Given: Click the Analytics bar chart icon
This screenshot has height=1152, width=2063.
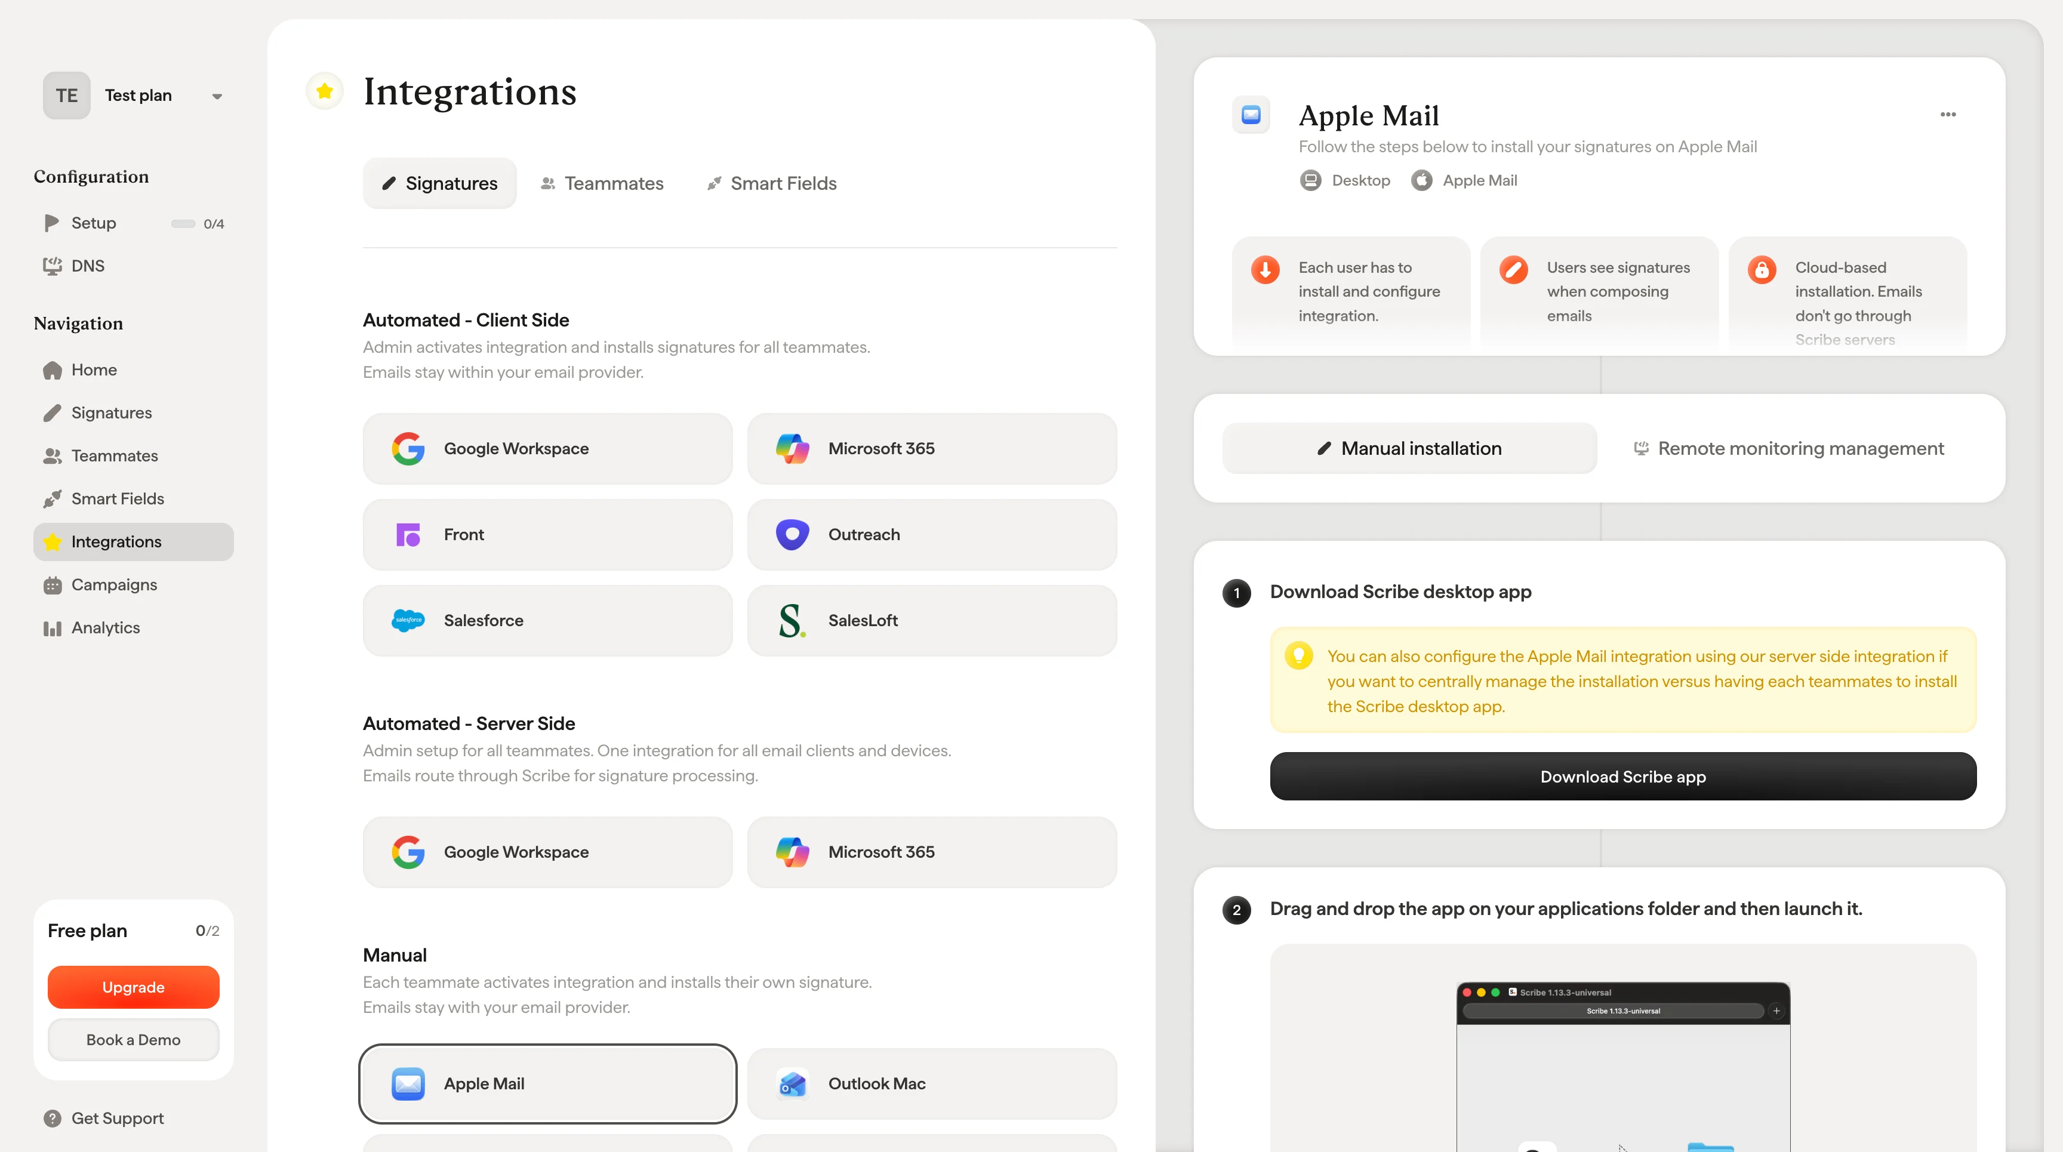Looking at the screenshot, I should [52, 629].
